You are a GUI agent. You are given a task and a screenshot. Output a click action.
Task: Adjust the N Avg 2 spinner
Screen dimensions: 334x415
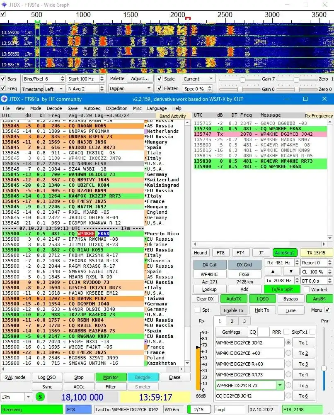click(x=102, y=88)
